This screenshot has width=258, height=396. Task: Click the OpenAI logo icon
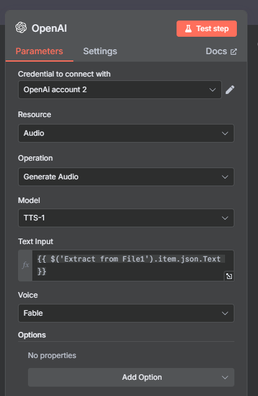(x=21, y=27)
